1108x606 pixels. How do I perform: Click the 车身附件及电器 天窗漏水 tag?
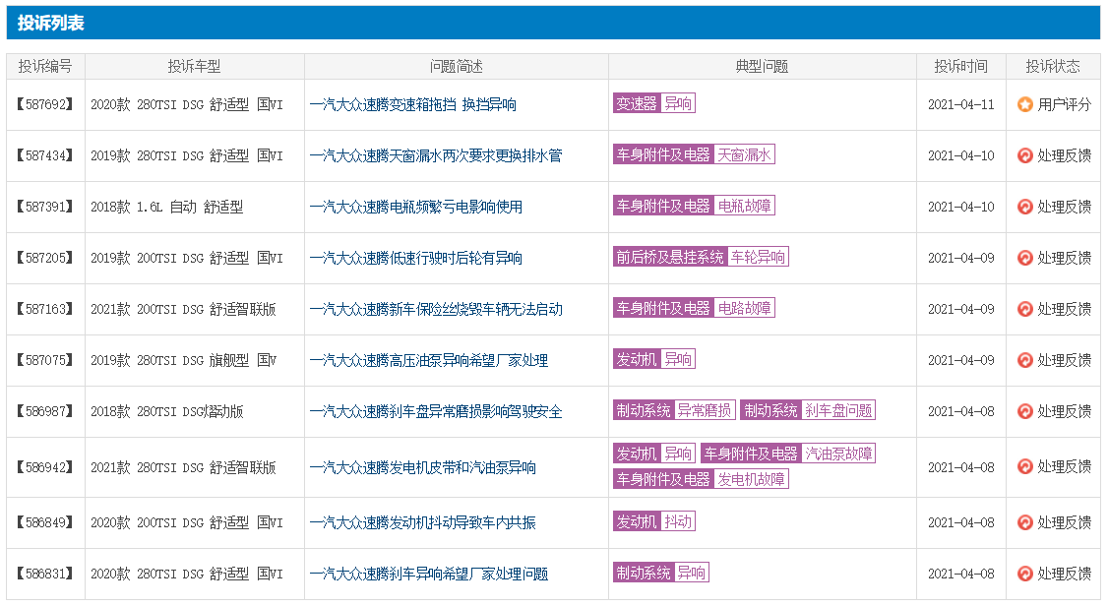point(694,154)
